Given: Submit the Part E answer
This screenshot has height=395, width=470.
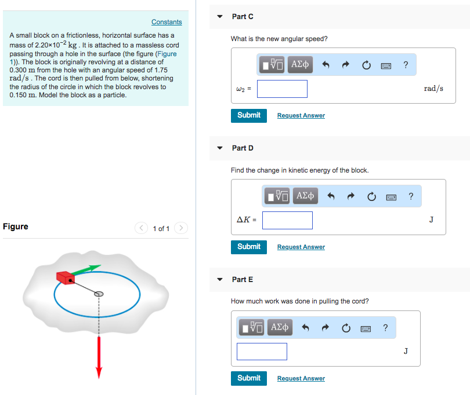Looking at the screenshot, I should click(x=249, y=378).
